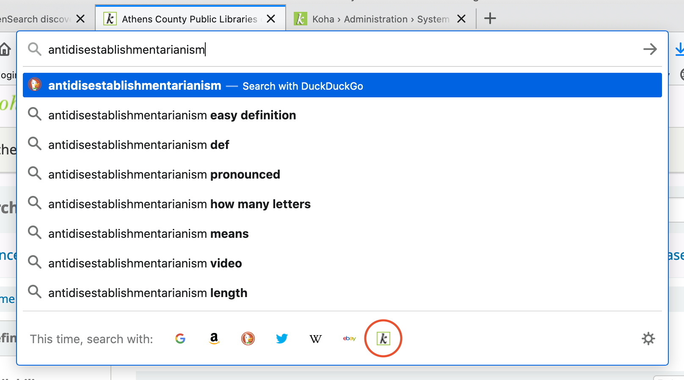Screen dimensions: 684x380
Task: Click the circled Koha search engine icon
Action: pos(383,339)
